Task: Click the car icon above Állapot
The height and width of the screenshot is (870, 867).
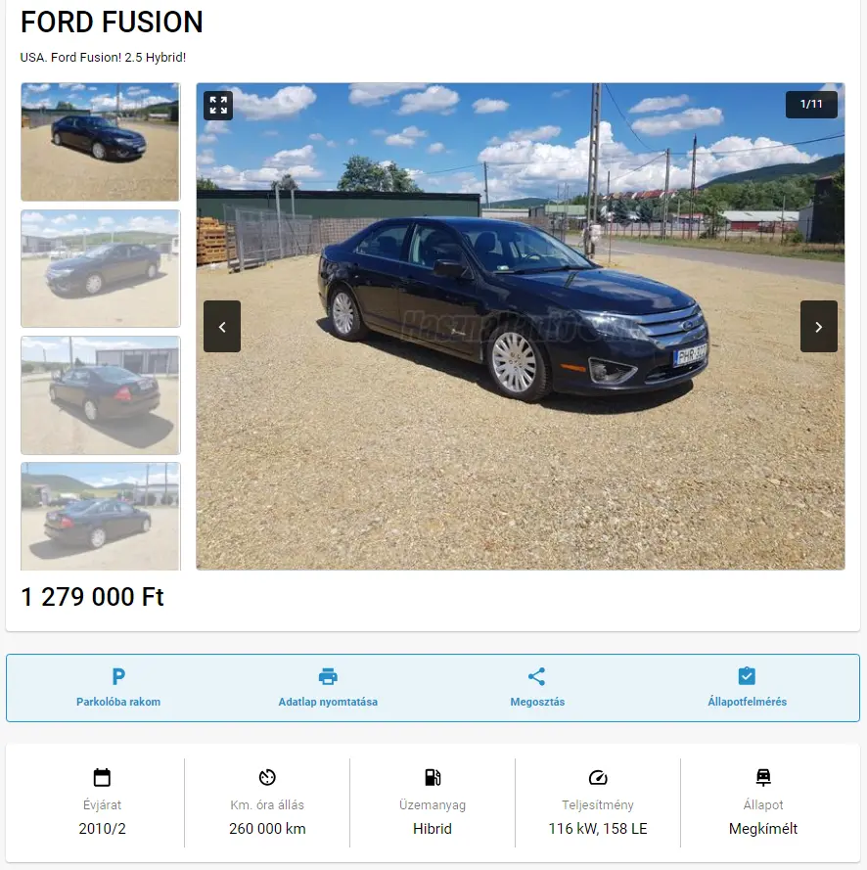Action: (x=763, y=777)
